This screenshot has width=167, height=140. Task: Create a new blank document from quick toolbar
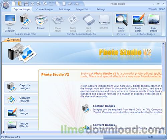click(x=14, y=4)
